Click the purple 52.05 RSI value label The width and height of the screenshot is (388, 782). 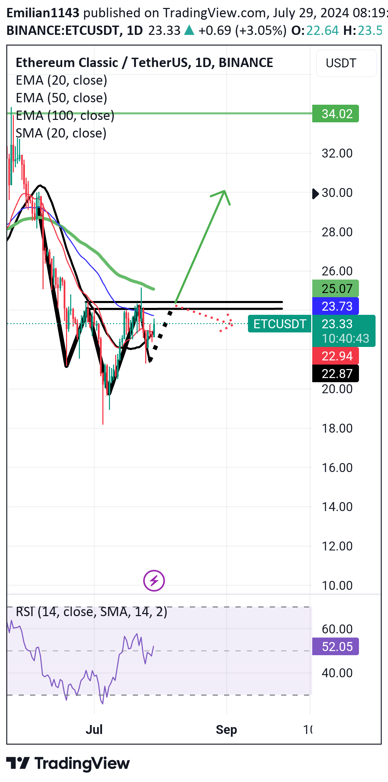pos(335,647)
